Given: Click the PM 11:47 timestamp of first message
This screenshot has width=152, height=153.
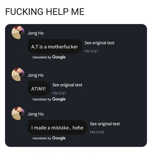Looking at the screenshot, I should [x=91, y=51].
